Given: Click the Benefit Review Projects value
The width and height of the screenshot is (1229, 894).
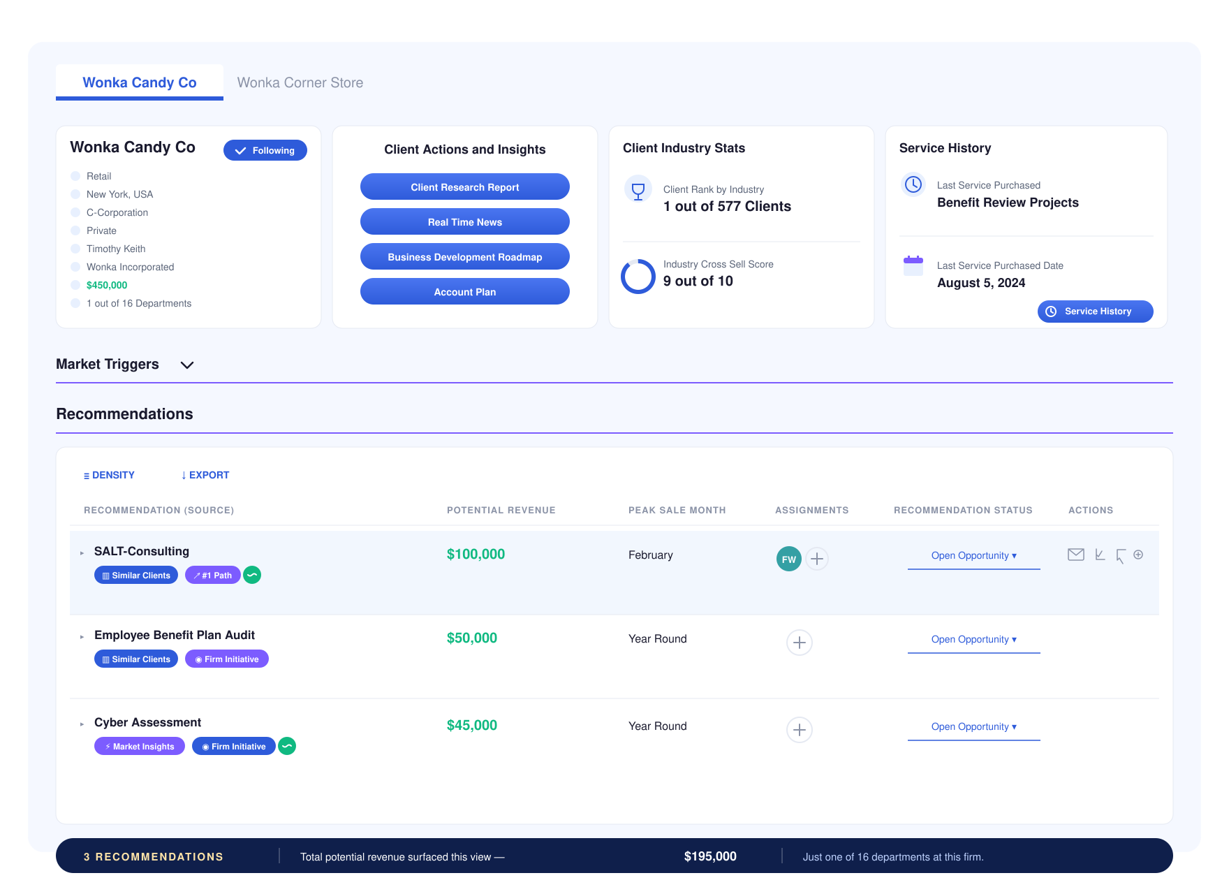Looking at the screenshot, I should coord(1008,203).
